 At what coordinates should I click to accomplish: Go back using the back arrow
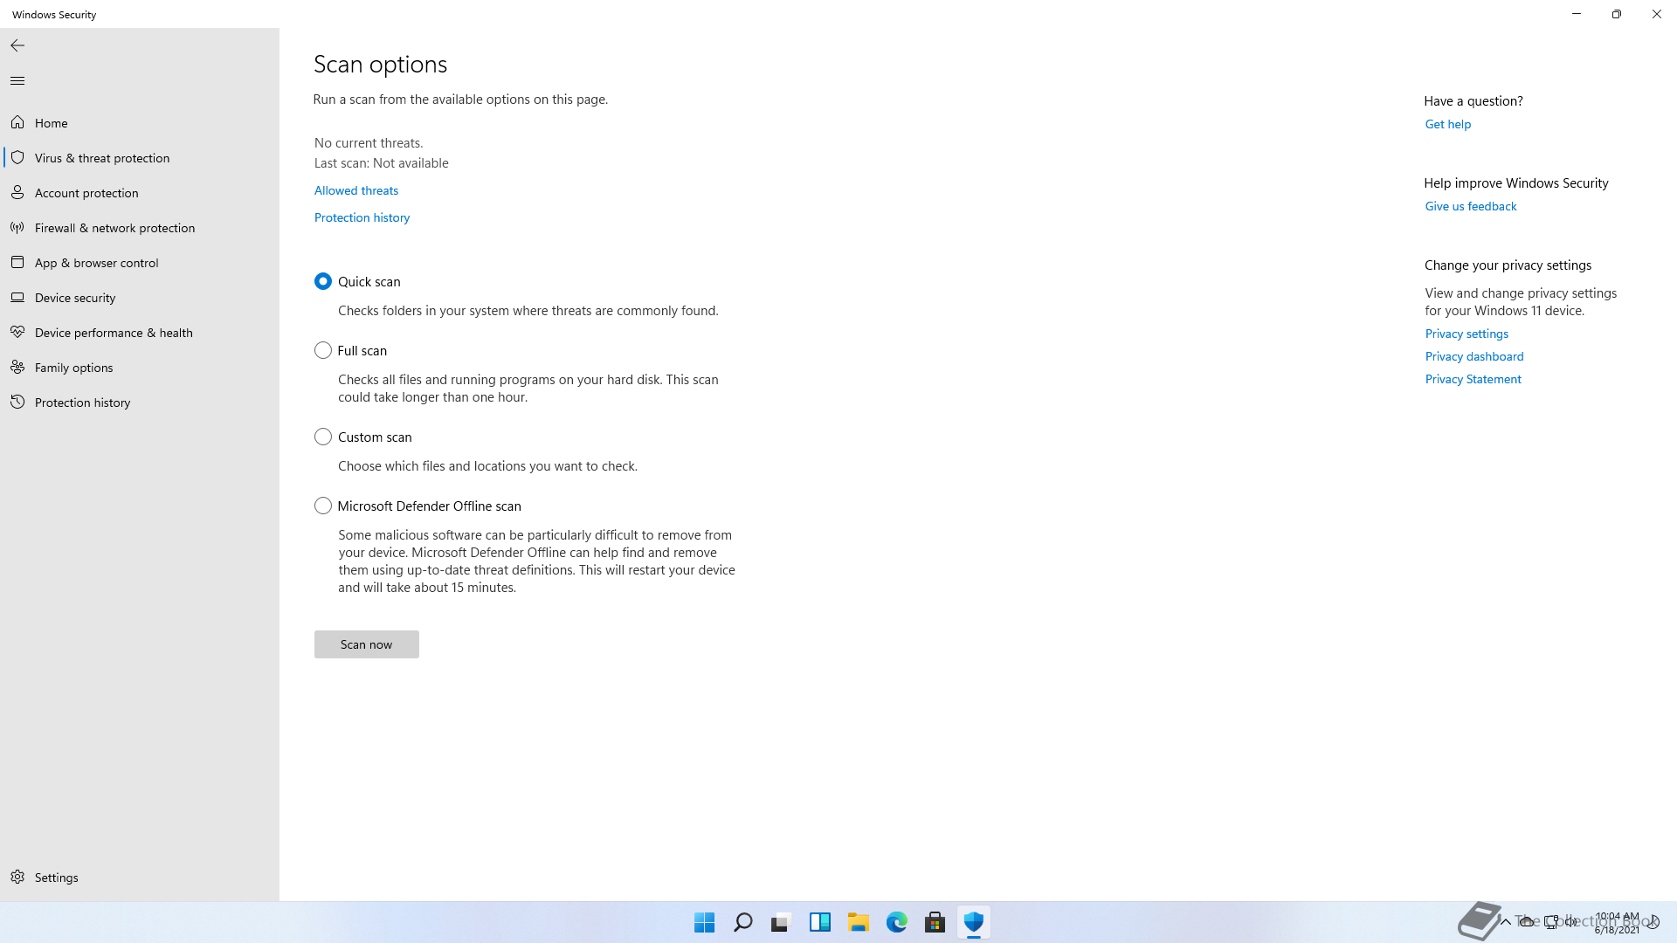pos(17,45)
